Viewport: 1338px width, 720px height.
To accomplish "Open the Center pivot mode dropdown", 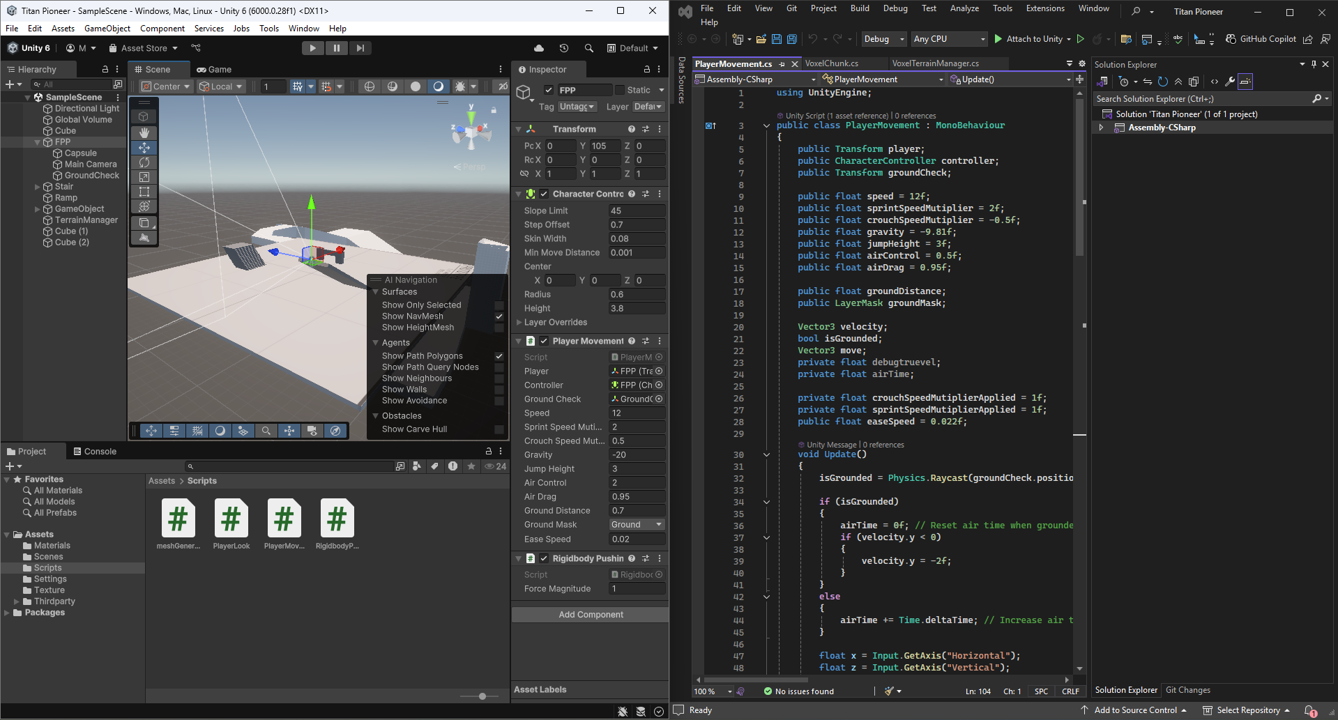I will tap(166, 86).
